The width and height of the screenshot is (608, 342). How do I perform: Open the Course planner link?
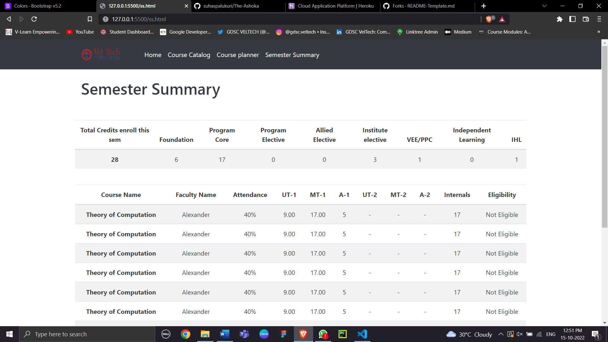point(237,55)
